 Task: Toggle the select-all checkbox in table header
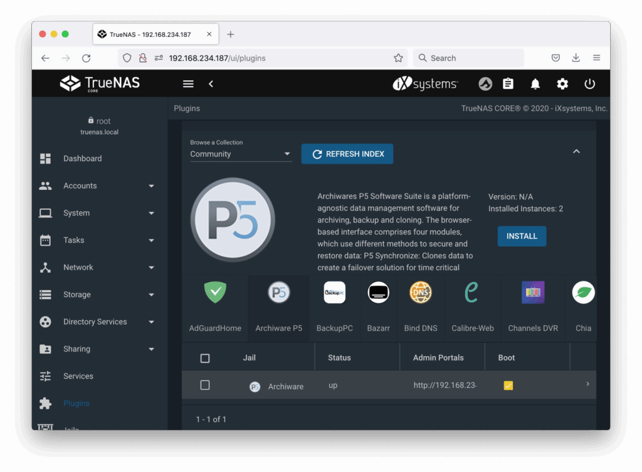205,359
